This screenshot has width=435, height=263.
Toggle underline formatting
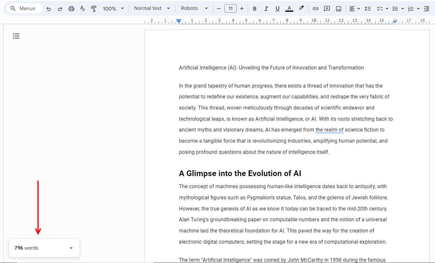[278, 9]
